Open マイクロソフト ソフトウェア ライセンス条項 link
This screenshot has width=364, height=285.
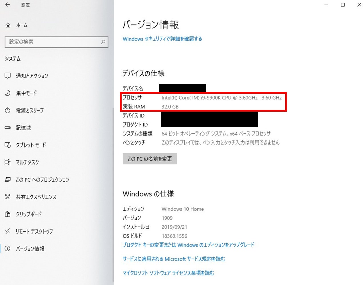pos(168,273)
